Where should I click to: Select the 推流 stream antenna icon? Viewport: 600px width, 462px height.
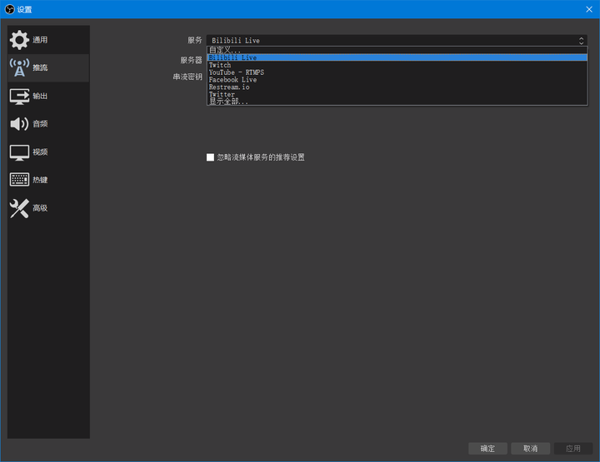(x=19, y=67)
